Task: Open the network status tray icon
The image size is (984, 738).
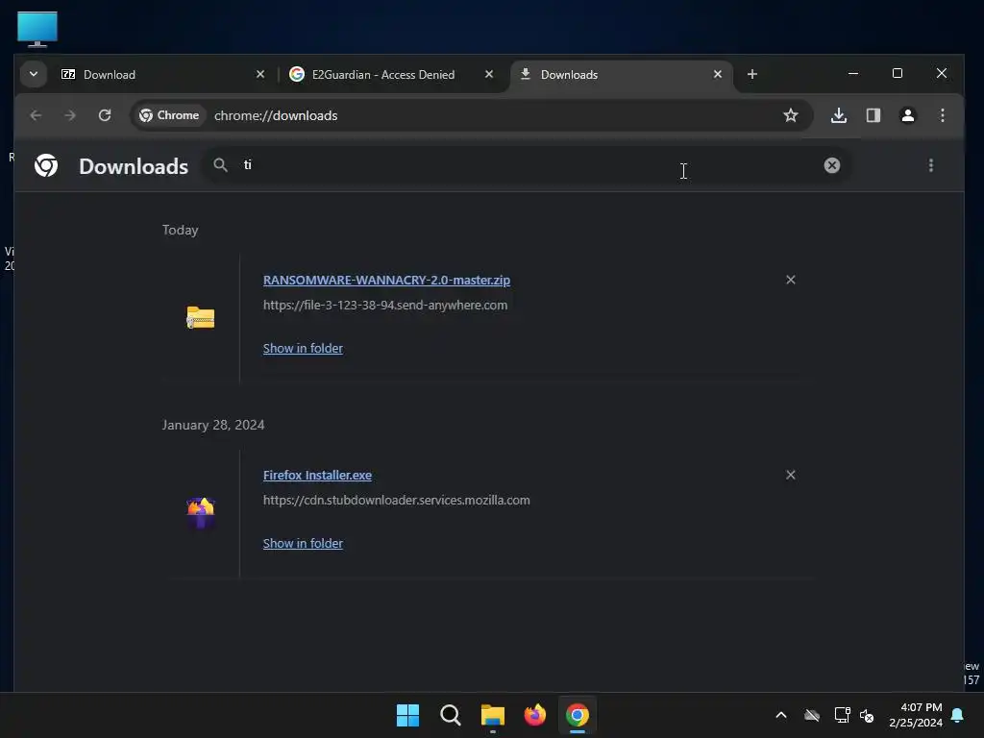Action: click(x=842, y=715)
